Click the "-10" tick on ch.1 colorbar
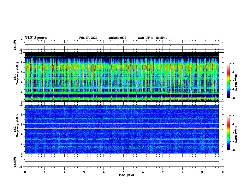 click(x=233, y=98)
